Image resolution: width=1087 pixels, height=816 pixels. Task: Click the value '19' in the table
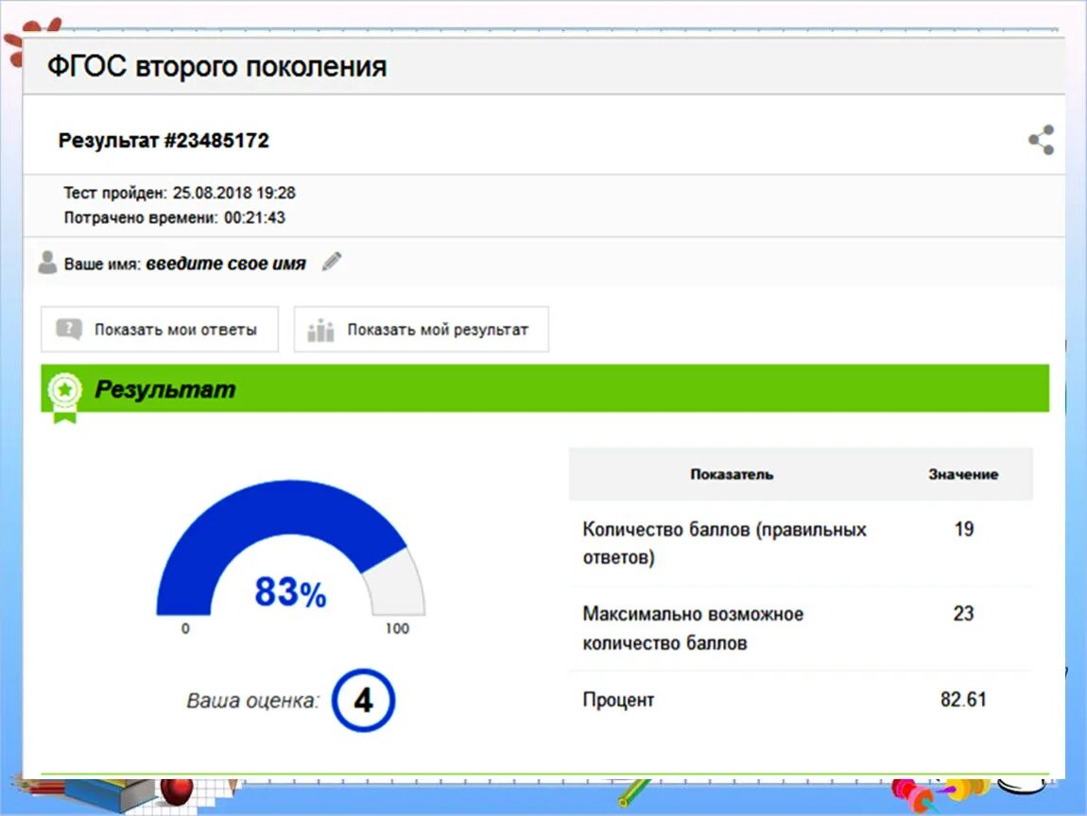(x=964, y=529)
